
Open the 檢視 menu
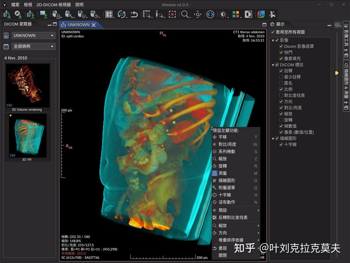coord(28,5)
